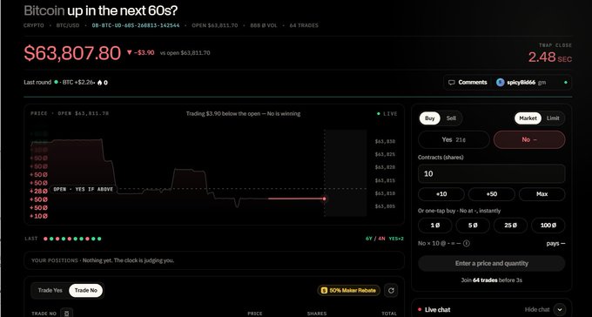
Task: Click the info icon after No × 10
Action: click(x=467, y=243)
